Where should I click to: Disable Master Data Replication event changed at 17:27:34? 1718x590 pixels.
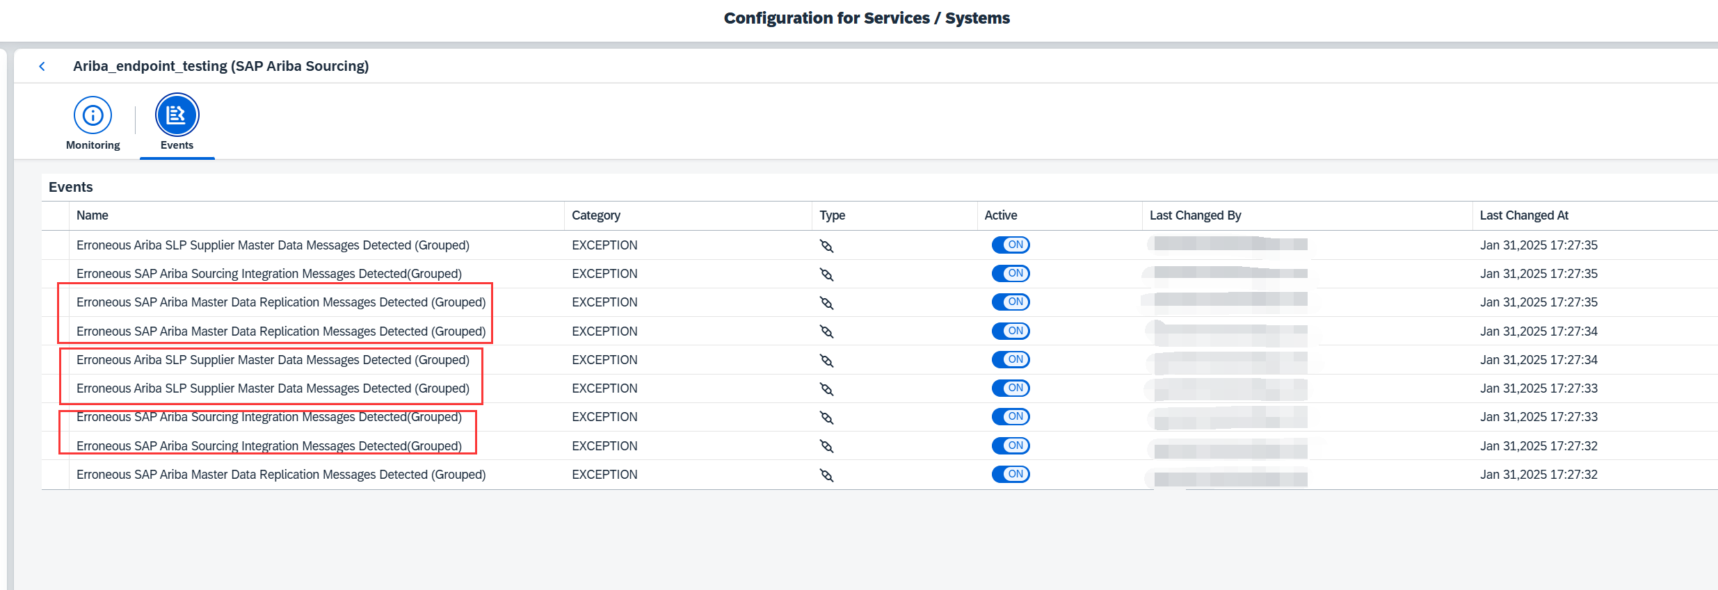pyautogui.click(x=1011, y=331)
